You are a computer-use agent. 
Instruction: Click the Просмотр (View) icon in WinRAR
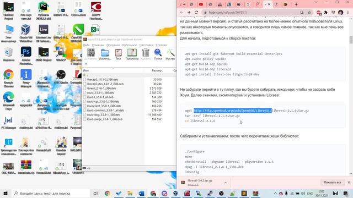click(x=132, y=54)
